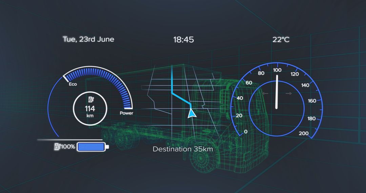This screenshot has width=366, height=193.
Task: Tap the 18:45 clock display
Action: 183,40
